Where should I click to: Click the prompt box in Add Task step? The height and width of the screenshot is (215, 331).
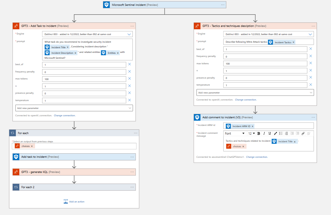tap(87, 50)
